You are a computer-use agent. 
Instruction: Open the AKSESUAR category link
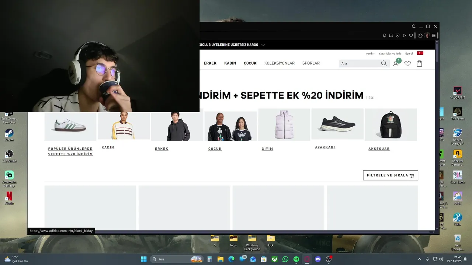[x=379, y=149]
